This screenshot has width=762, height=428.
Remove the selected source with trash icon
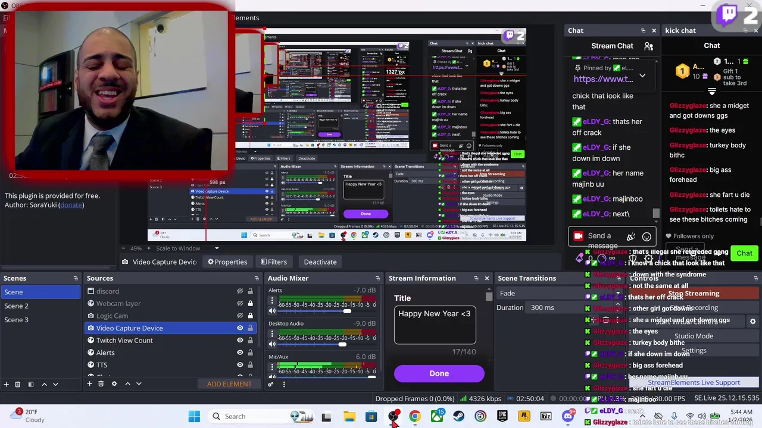(101, 383)
